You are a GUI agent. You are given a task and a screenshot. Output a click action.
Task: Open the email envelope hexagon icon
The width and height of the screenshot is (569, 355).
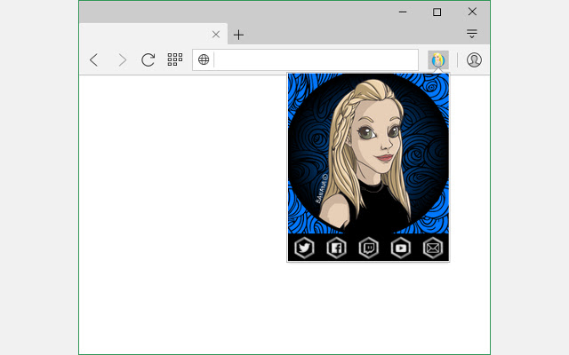[433, 248]
